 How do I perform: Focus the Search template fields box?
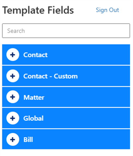click(x=66, y=31)
